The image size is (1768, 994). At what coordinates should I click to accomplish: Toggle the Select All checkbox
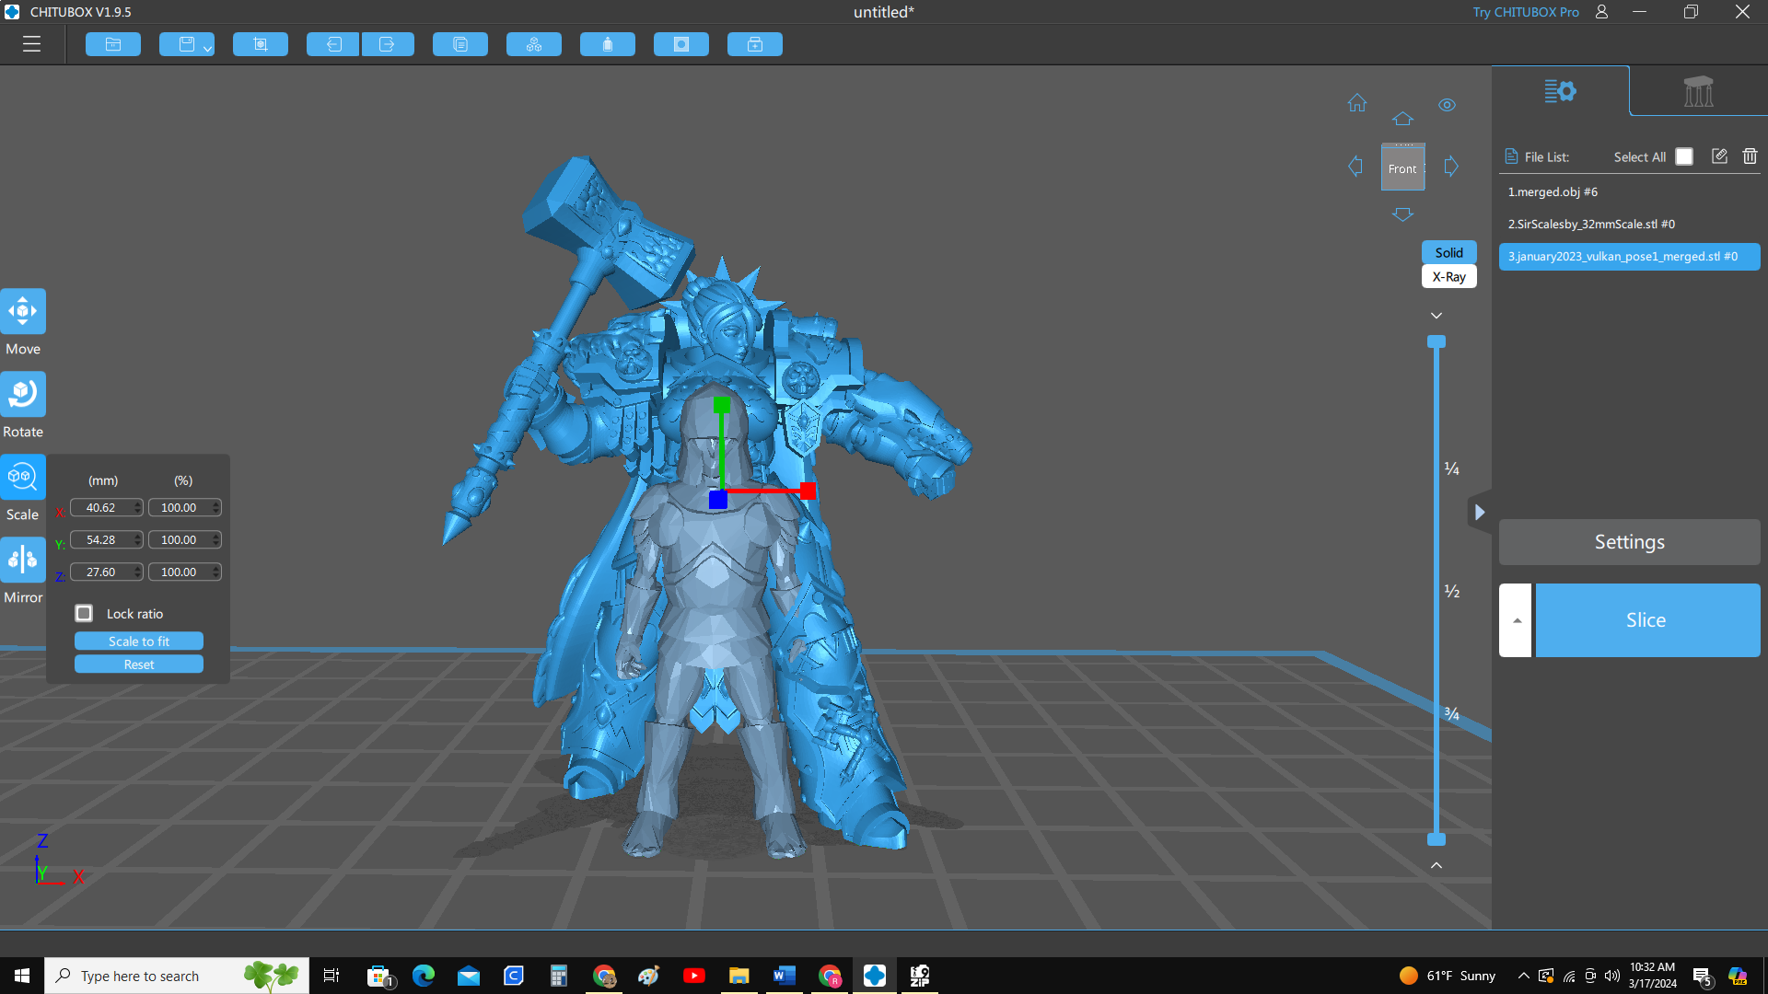coord(1684,156)
